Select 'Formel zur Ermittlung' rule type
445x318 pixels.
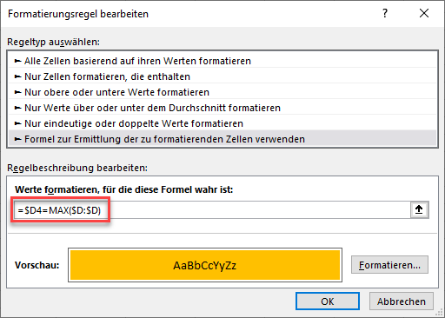coord(222,139)
